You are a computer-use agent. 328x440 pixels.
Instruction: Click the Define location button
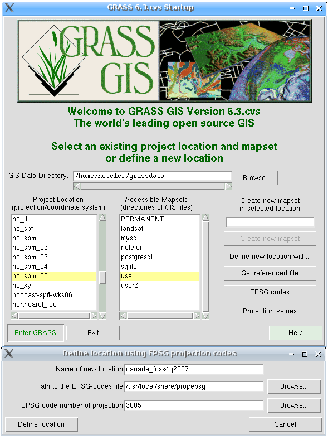pyautogui.click(x=41, y=424)
